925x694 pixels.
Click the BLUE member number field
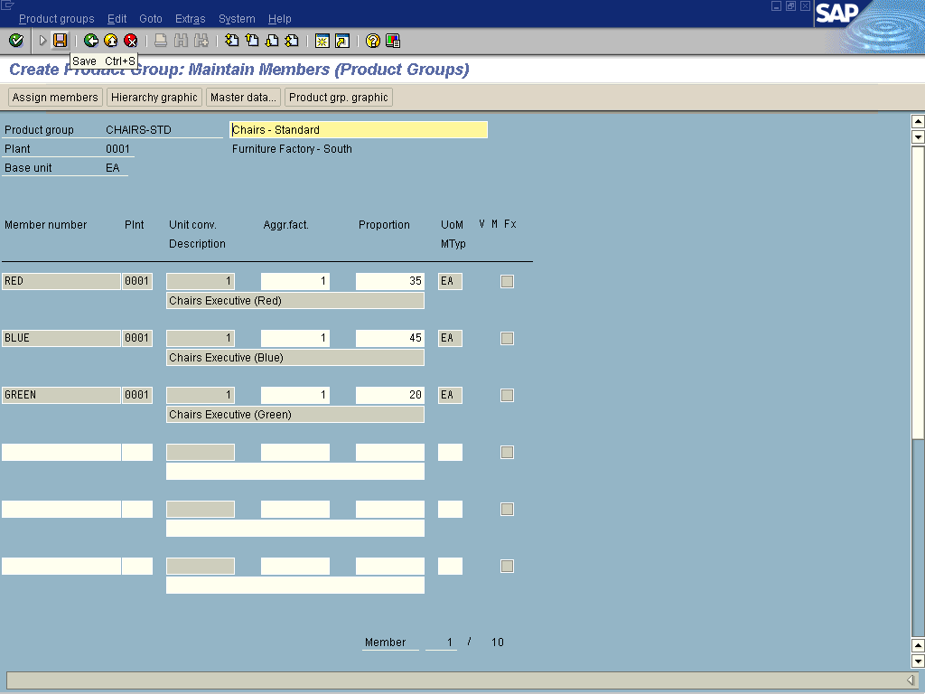(61, 338)
